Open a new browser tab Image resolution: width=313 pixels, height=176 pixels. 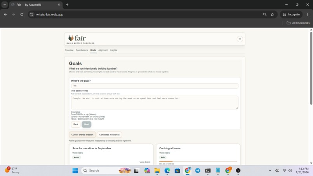pos(67,5)
